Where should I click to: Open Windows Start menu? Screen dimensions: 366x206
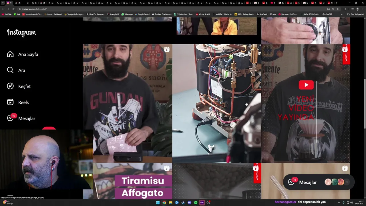coord(158,203)
